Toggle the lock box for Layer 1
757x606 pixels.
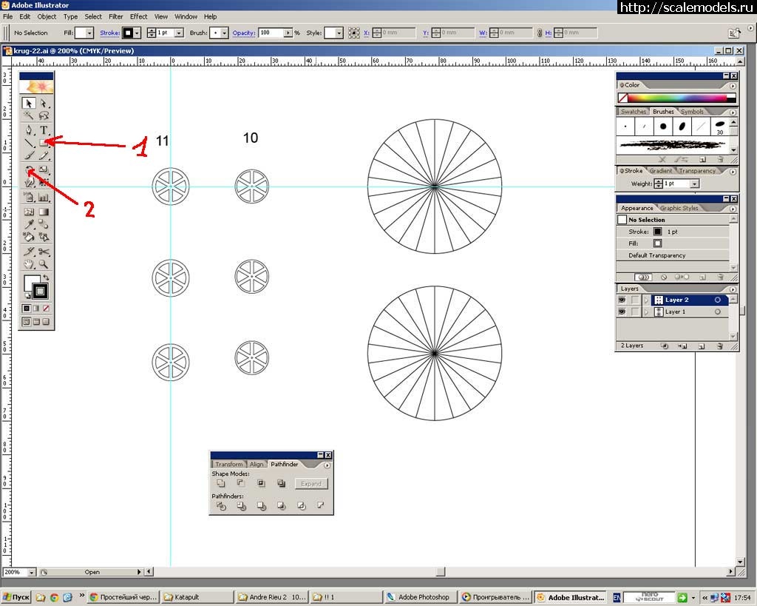[x=634, y=312]
